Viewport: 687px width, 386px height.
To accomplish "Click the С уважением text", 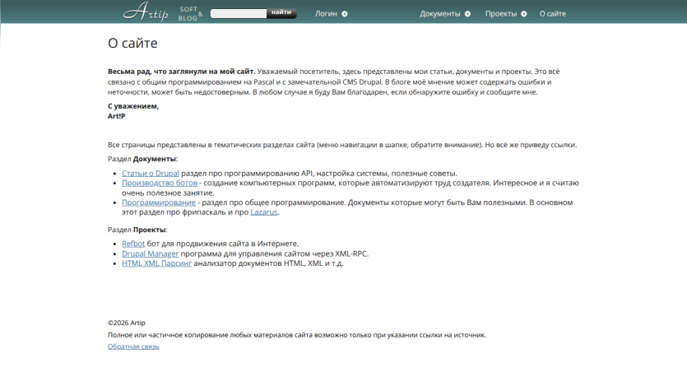I will 133,106.
